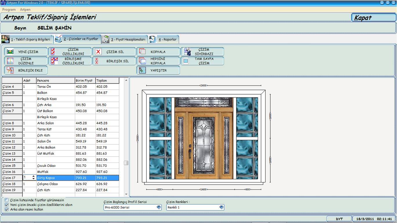
Task: Click the Adet spinner arrows on Çizim 17
Action: coord(34,177)
